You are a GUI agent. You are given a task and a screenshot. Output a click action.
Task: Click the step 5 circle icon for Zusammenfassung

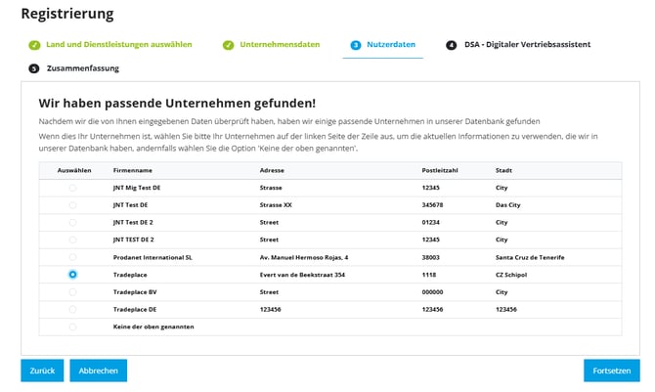[34, 69]
